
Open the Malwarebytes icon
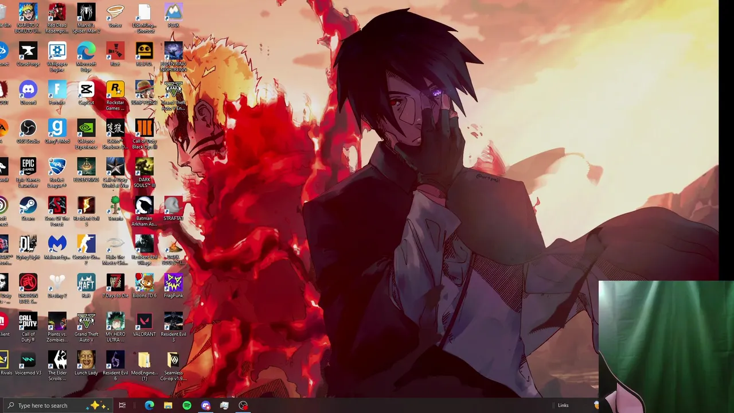click(x=57, y=247)
